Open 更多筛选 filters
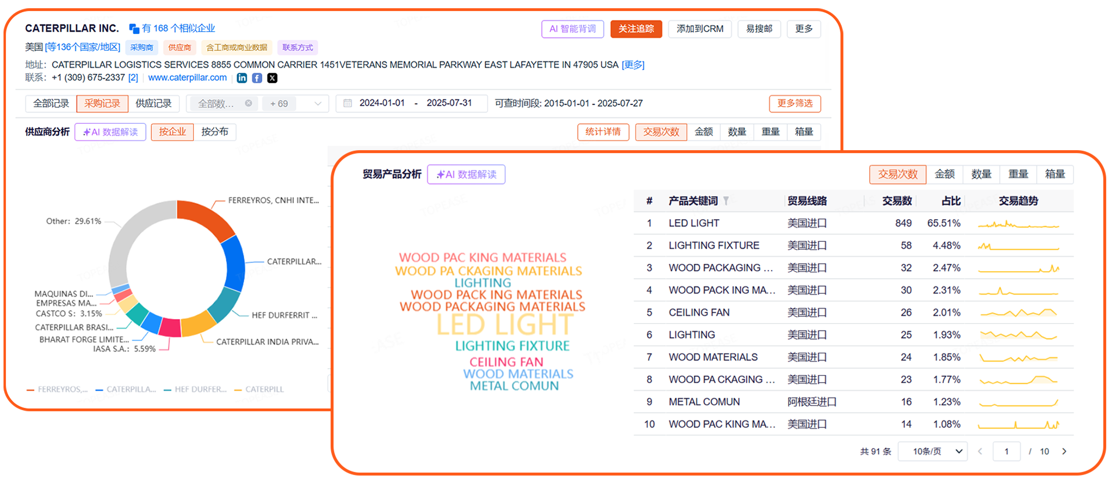The height and width of the screenshot is (489, 1108). pos(795,103)
